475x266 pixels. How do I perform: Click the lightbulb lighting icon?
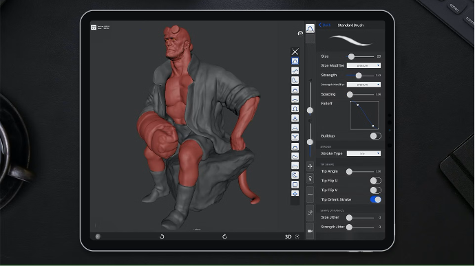click(310, 179)
